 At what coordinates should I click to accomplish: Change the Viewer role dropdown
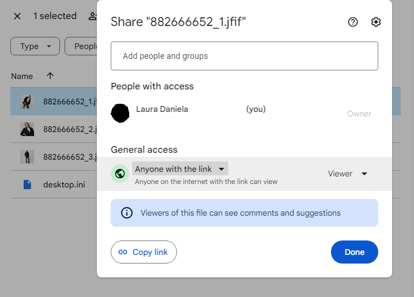coord(348,174)
